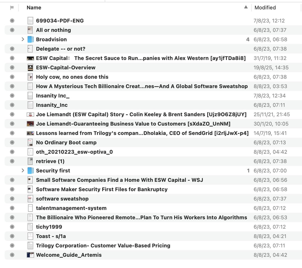
Task: Select the Security first folder name
Action: (x=53, y=170)
